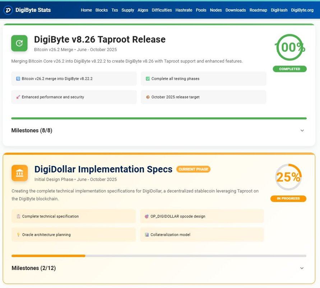This screenshot has height=288, width=320.
Task: Click the COMPLETED status badge
Action: (289, 69)
